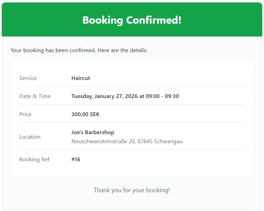Click the word Confirmed! in the header
264x211 pixels.
point(154,20)
